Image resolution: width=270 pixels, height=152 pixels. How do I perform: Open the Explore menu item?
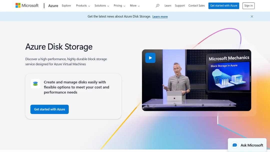click(66, 6)
